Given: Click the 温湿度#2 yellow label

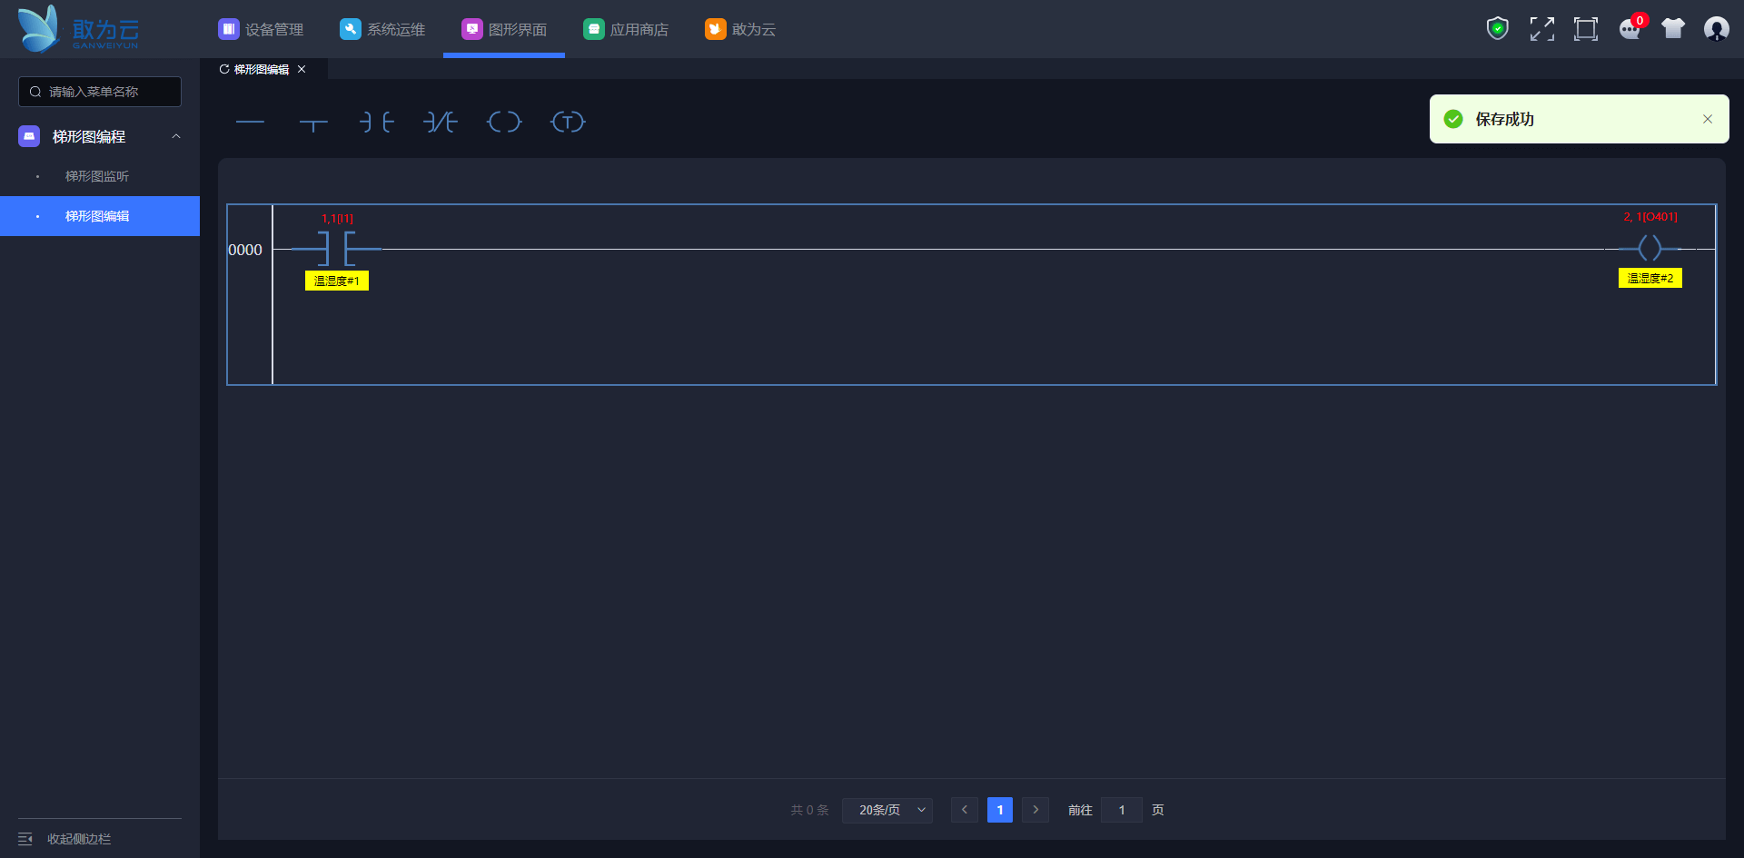Looking at the screenshot, I should coord(1650,278).
